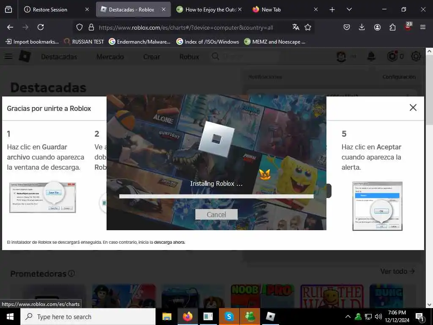Open Crear in the Roblox navigation
This screenshot has width=433, height=325.
(x=152, y=57)
